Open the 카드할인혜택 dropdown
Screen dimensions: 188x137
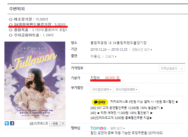click(102, 90)
